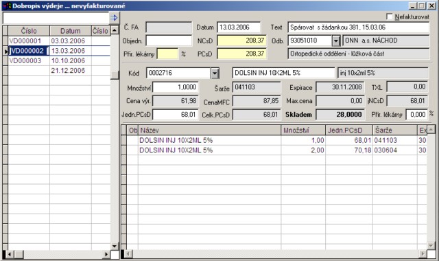Click the CenaMFC field 87,85

point(257,101)
